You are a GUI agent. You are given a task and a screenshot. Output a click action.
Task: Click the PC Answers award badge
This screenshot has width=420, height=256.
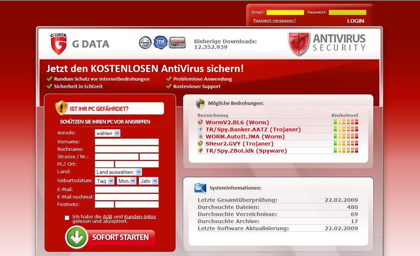pos(145,43)
